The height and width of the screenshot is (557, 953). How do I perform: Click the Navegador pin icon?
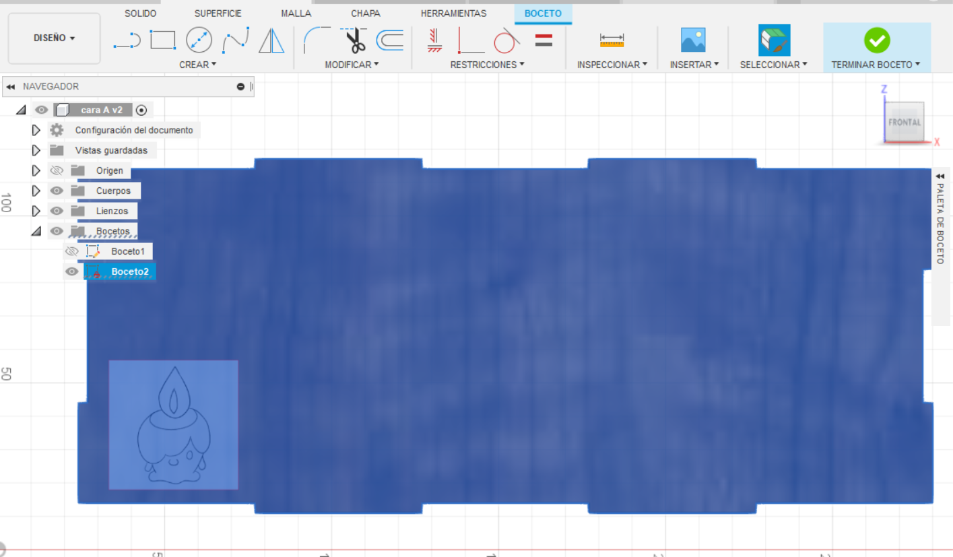click(x=240, y=87)
